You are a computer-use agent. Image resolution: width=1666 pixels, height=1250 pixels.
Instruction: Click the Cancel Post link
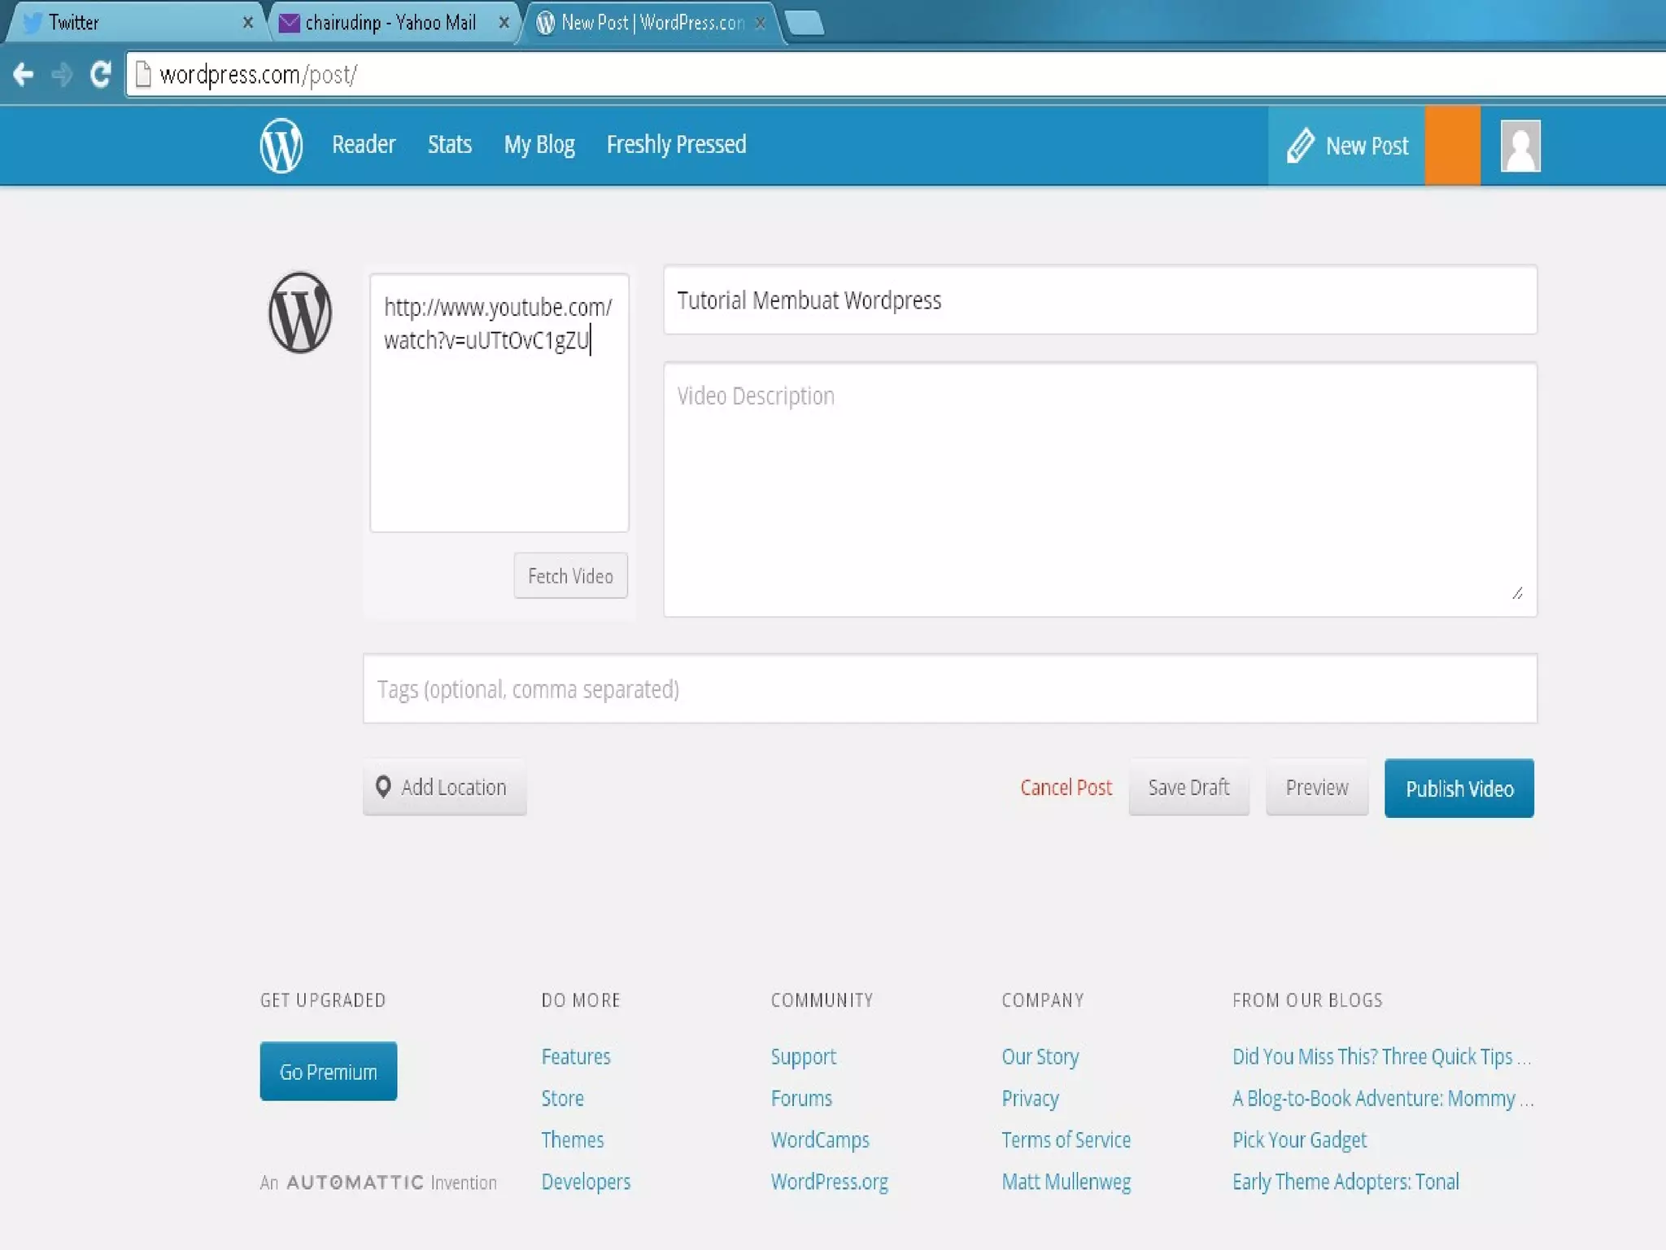1066,788
